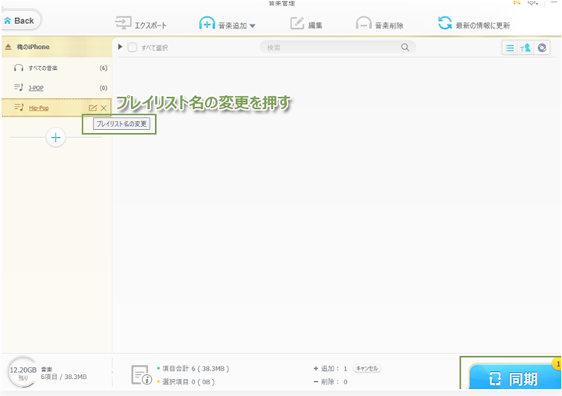The image size is (562, 396).
Task: Switch to list view
Action: click(510, 47)
